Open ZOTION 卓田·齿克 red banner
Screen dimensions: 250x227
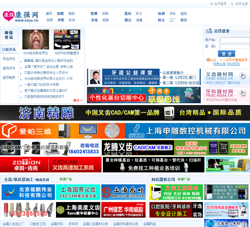[x=51, y=165]
